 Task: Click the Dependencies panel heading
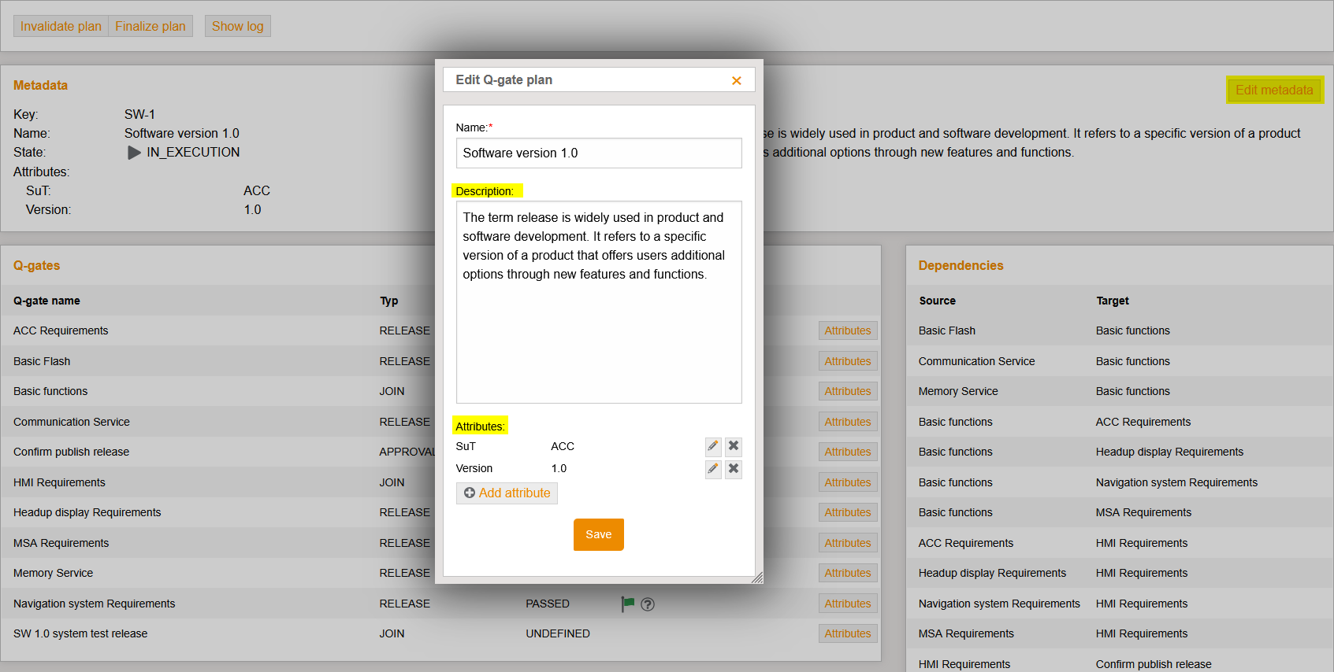961,265
